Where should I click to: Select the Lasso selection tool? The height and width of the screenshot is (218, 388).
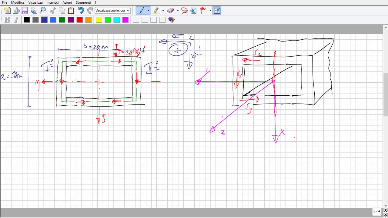click(184, 11)
